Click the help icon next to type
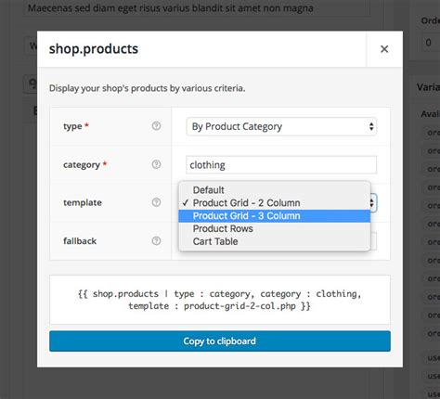 tap(156, 126)
